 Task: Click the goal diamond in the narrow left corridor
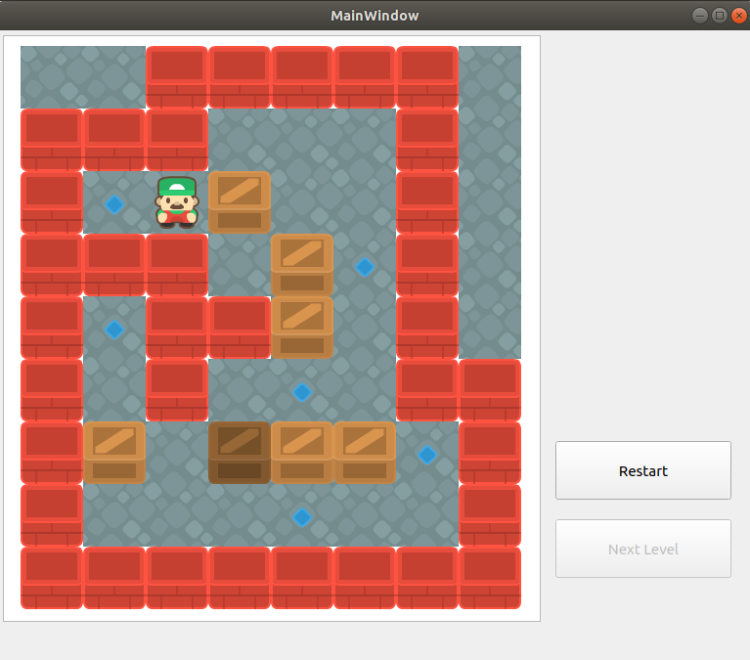click(x=113, y=330)
